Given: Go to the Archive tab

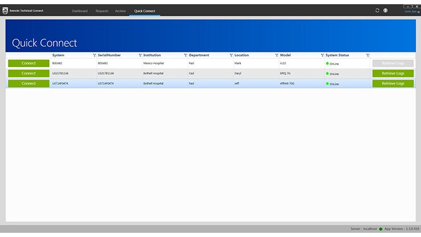Looking at the screenshot, I should [x=120, y=11].
